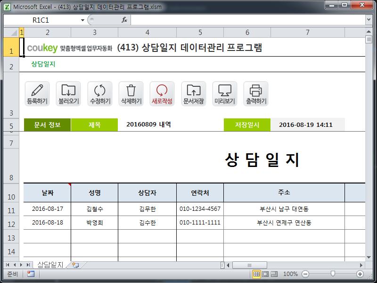
Task: Click the 불러오기 folder download icon
Action: [68, 93]
